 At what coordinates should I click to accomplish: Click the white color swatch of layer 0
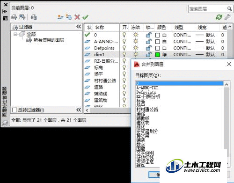(x=158, y=35)
